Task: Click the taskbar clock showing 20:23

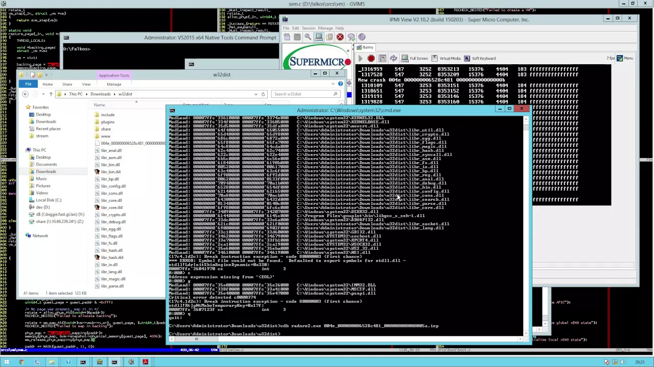Action: point(639,362)
